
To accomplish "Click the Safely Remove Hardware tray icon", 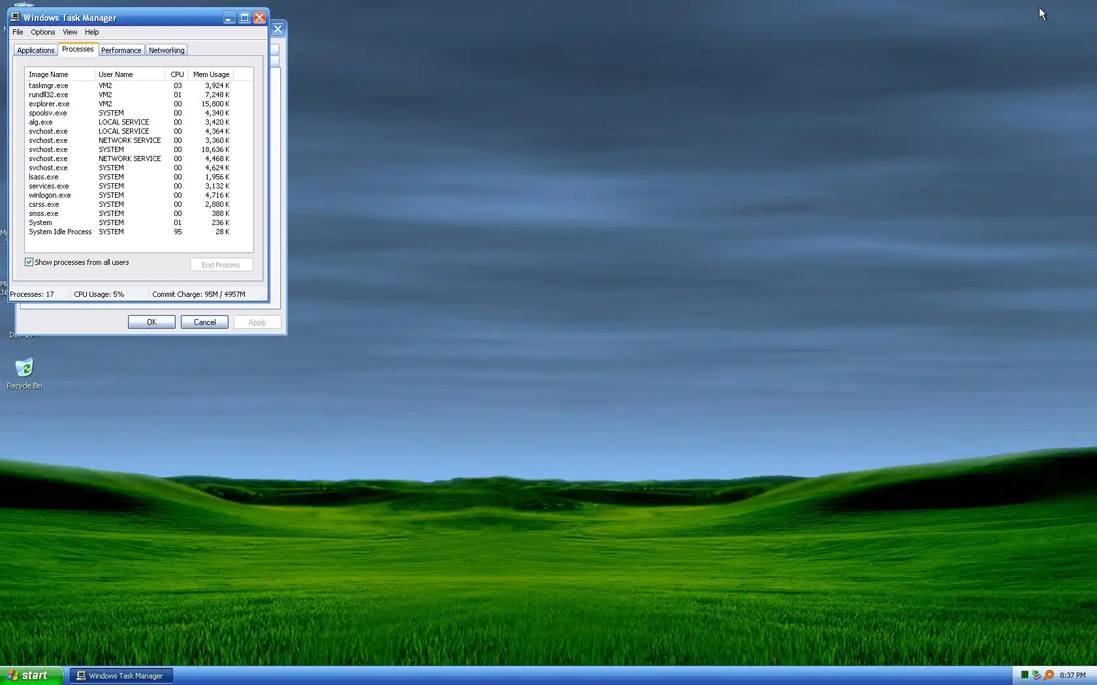I will (1036, 675).
